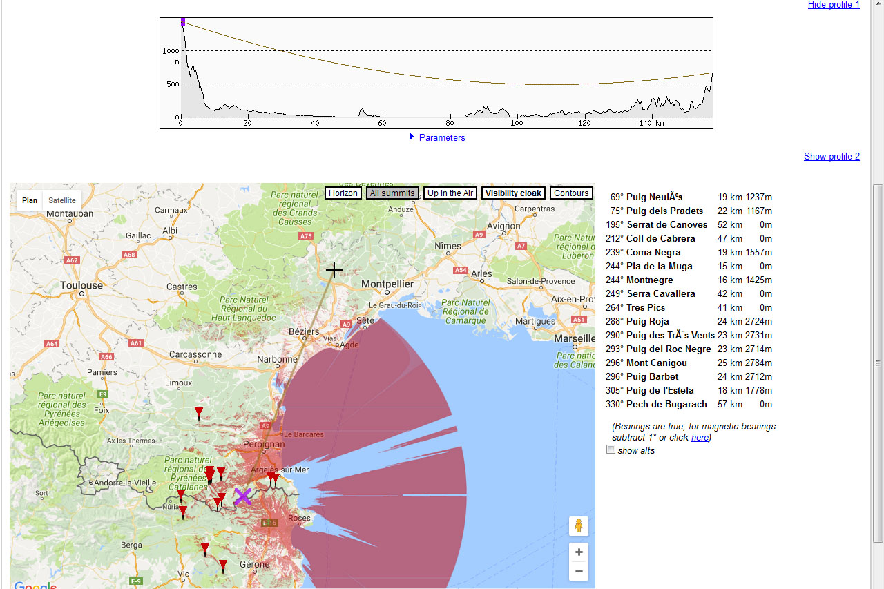The width and height of the screenshot is (884, 589).
Task: Toggle the Contours overlay
Action: pos(571,193)
